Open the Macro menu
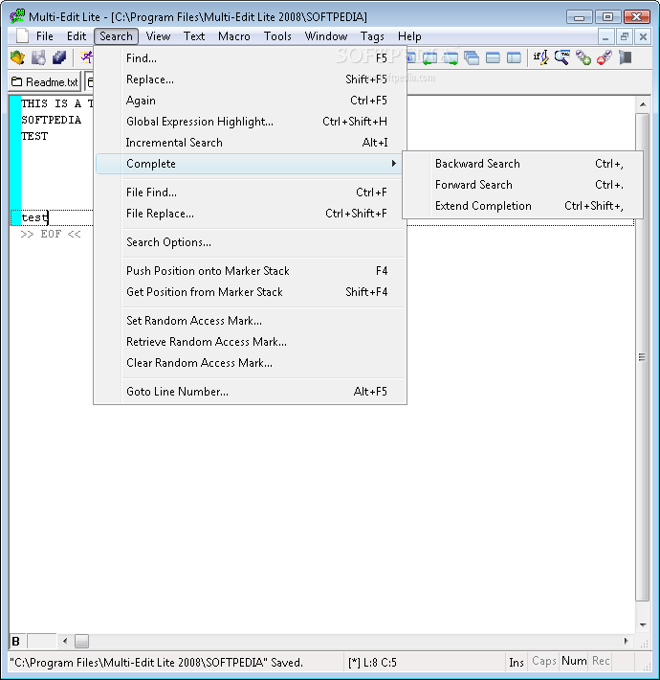Image resolution: width=660 pixels, height=680 pixels. pyautogui.click(x=234, y=36)
